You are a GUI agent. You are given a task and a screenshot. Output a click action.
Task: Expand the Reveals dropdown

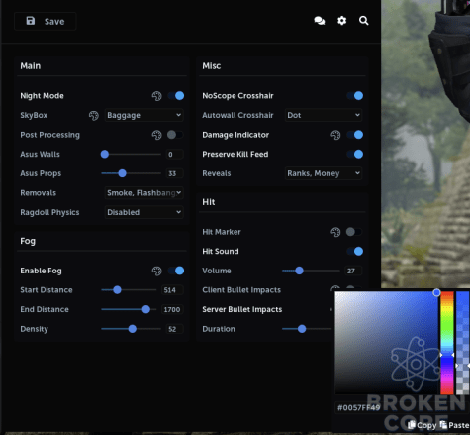324,173
